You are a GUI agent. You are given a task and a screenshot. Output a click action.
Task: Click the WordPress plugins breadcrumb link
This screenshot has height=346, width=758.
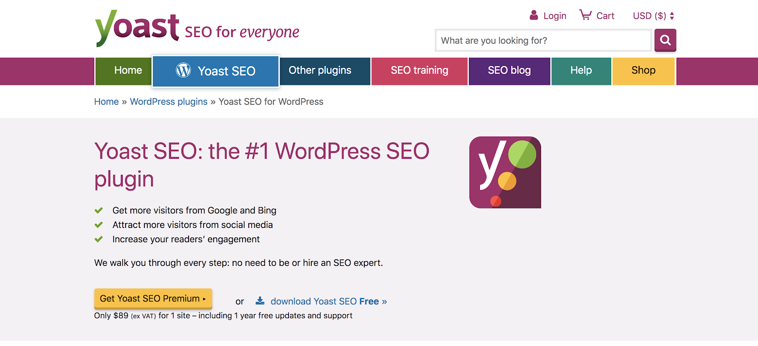click(x=168, y=101)
